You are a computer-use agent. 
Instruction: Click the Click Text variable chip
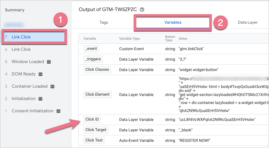pos(94,140)
